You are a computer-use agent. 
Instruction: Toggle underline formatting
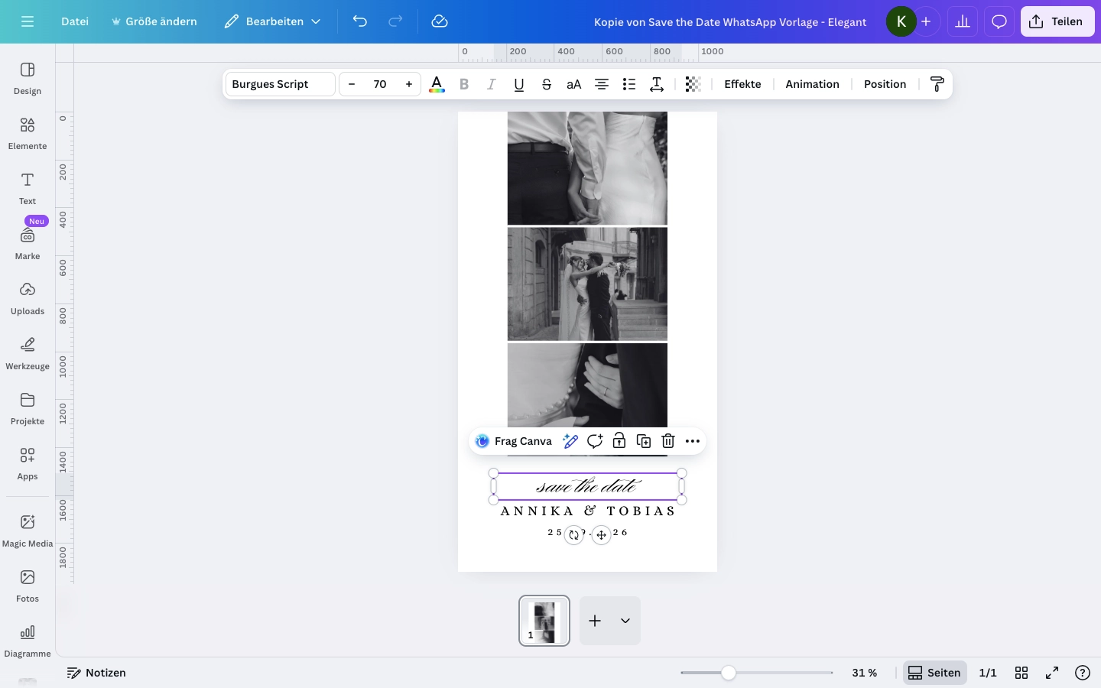519,84
